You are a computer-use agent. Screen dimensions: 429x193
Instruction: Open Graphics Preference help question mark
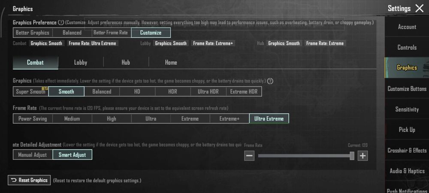(61, 23)
